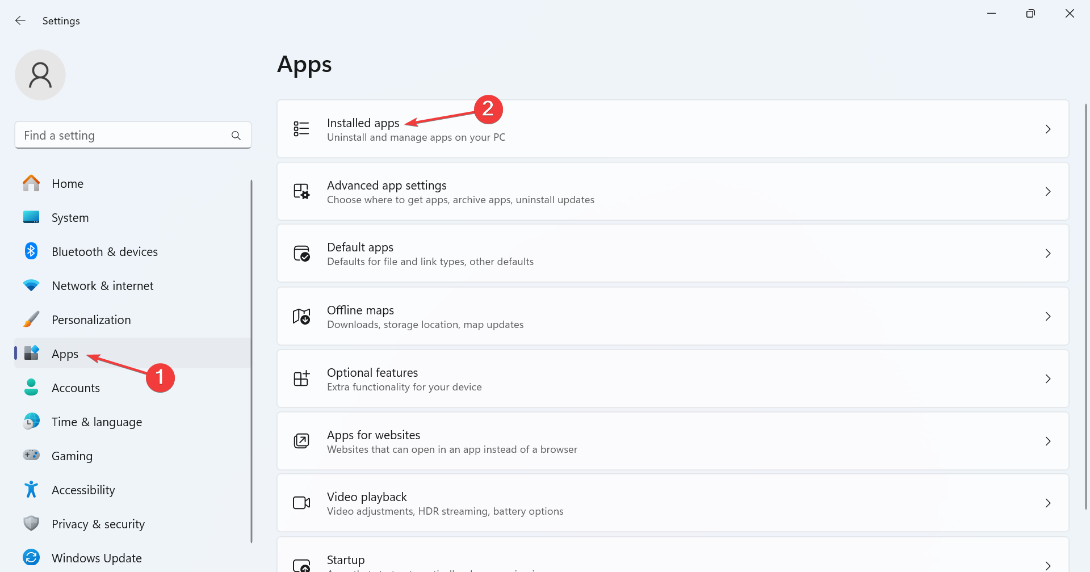Go to Time & language section
The height and width of the screenshot is (572, 1090).
pyautogui.click(x=97, y=422)
